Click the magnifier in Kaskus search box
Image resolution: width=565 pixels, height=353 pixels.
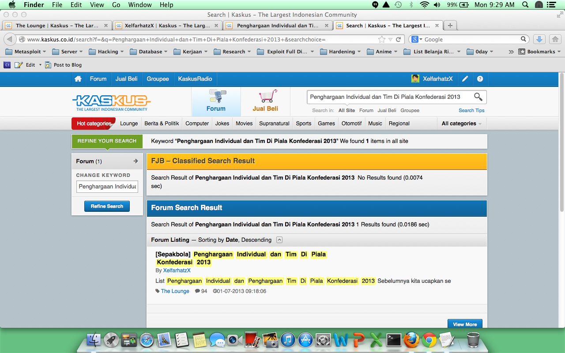pyautogui.click(x=478, y=97)
